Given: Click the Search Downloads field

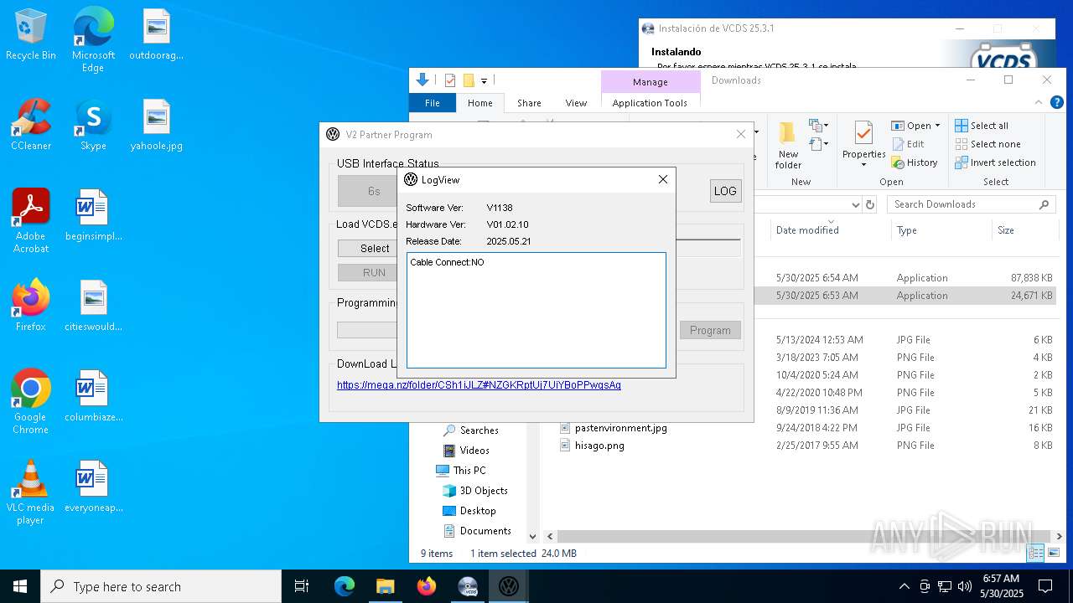Looking at the screenshot, I should [x=972, y=204].
